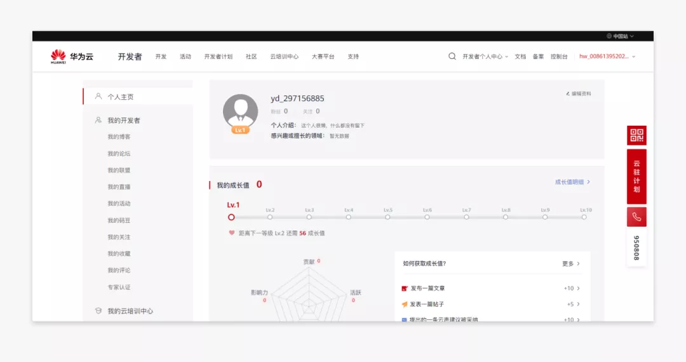
Task: Click the 我的云培训中心 cap icon
Action: (x=98, y=311)
